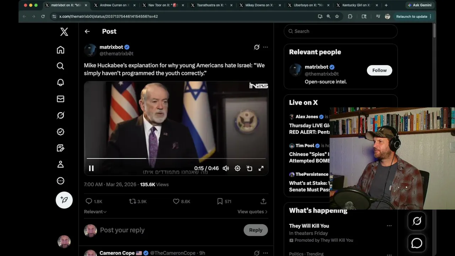
Task: Open Home in the sidebar
Action: click(x=60, y=50)
